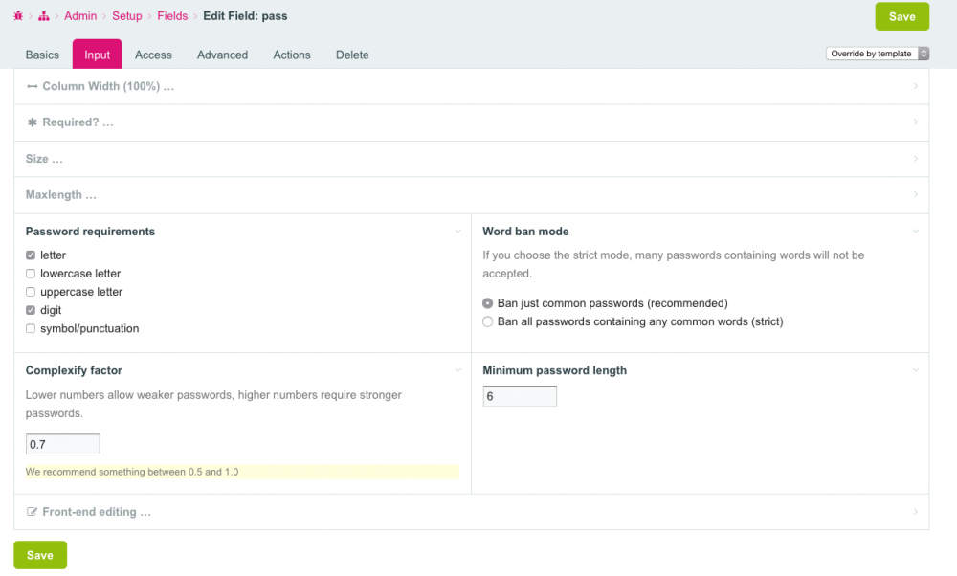Select Ban all passwords strict mode
Image resolution: width=957 pixels, height=576 pixels.
tap(488, 321)
